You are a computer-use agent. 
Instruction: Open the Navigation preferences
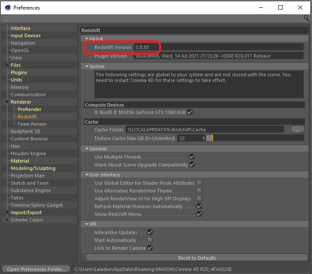(23, 43)
